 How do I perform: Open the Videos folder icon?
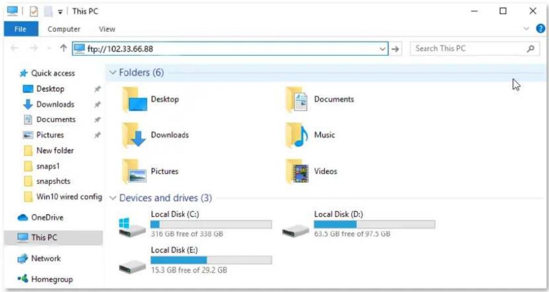297,171
